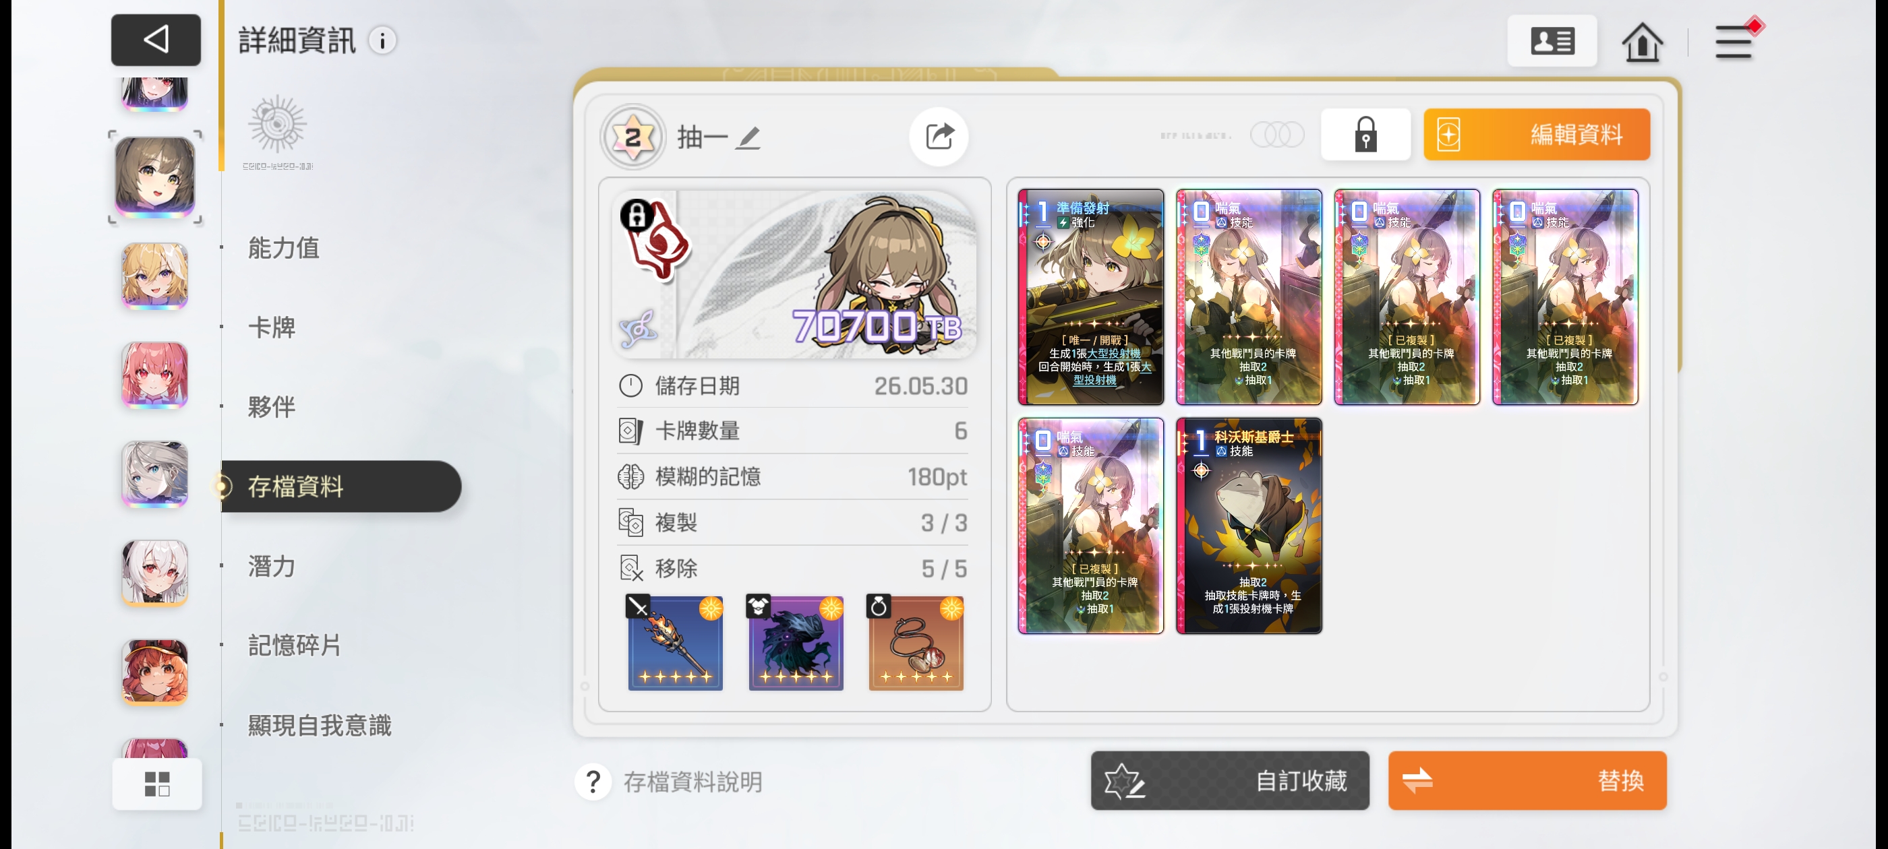The height and width of the screenshot is (849, 1888).
Task: Open the 存檔資料說明 question mark help
Action: click(x=593, y=782)
